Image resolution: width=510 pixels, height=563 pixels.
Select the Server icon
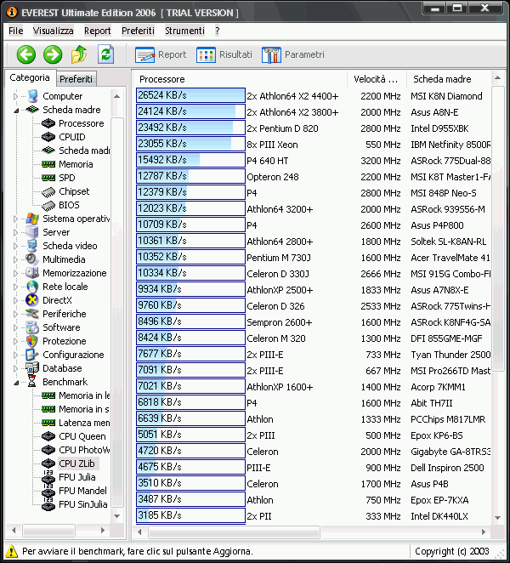click(32, 232)
